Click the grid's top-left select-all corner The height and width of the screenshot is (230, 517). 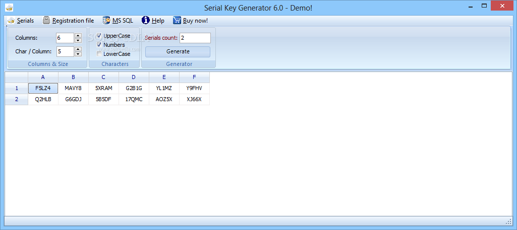click(x=17, y=78)
